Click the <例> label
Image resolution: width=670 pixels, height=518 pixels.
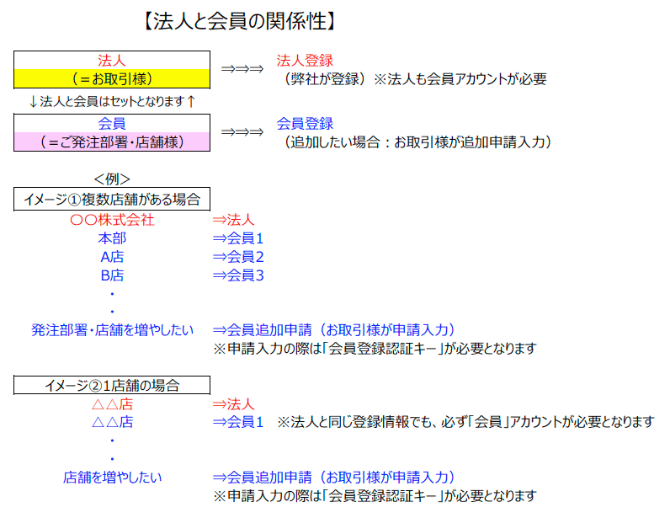[x=112, y=179]
